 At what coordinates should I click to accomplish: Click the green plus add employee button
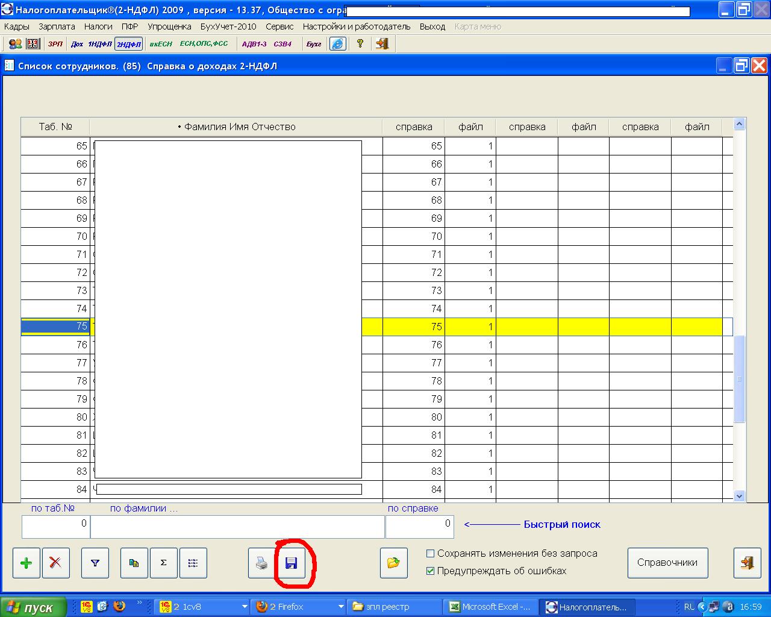pos(27,563)
